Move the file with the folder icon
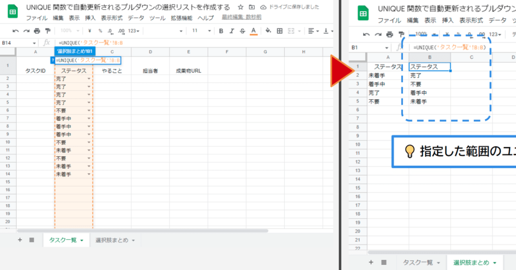Image resolution: width=516 pixels, height=270 pixels. pyautogui.click(x=251, y=7)
